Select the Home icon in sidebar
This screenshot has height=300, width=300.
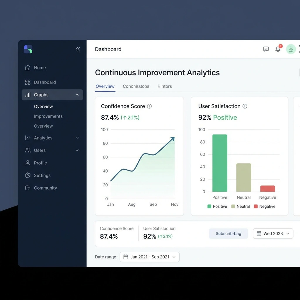pos(27,68)
